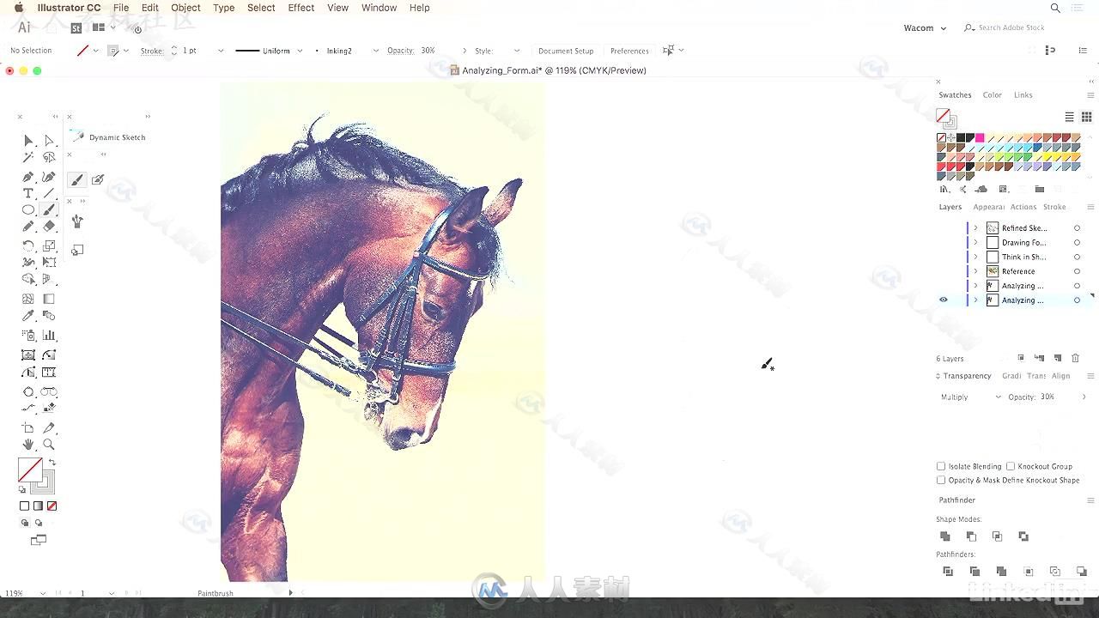
Task: Enable Isolate Blending checkbox
Action: 941,466
